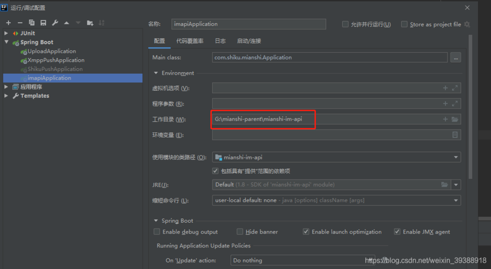The height and width of the screenshot is (269, 491).
Task: Expand the 应用程序 tree node
Action: (x=6, y=87)
